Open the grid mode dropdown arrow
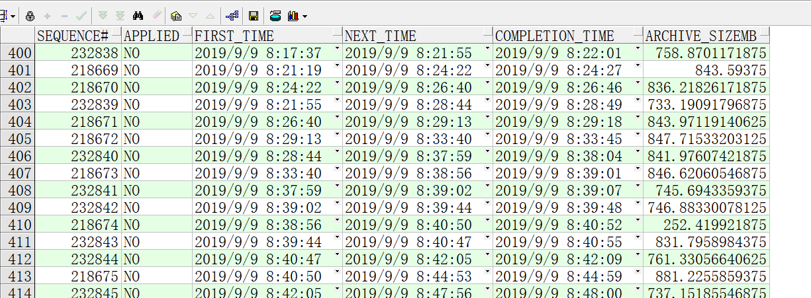Screen dimensions: 811x298 pyautogui.click(x=13, y=16)
